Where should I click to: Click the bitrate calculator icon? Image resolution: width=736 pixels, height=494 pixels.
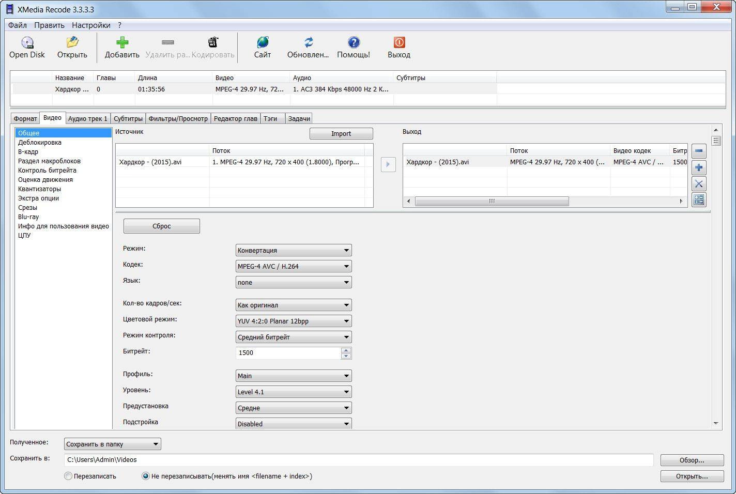(699, 199)
